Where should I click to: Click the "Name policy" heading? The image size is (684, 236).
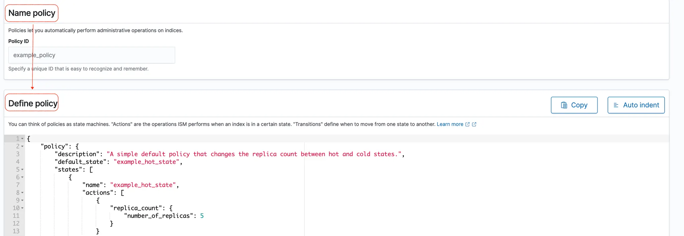(x=32, y=13)
